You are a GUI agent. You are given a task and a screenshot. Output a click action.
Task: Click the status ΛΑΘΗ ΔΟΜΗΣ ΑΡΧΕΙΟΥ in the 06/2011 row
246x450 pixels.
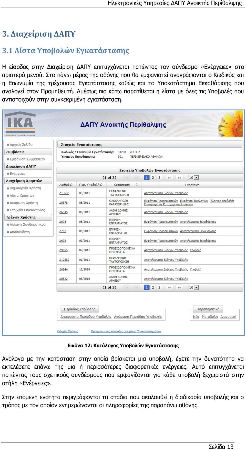tap(118, 212)
